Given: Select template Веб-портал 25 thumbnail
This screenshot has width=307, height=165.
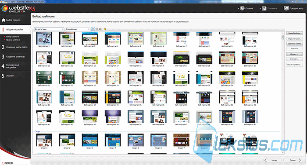Looking at the screenshot, I should coord(136,77).
